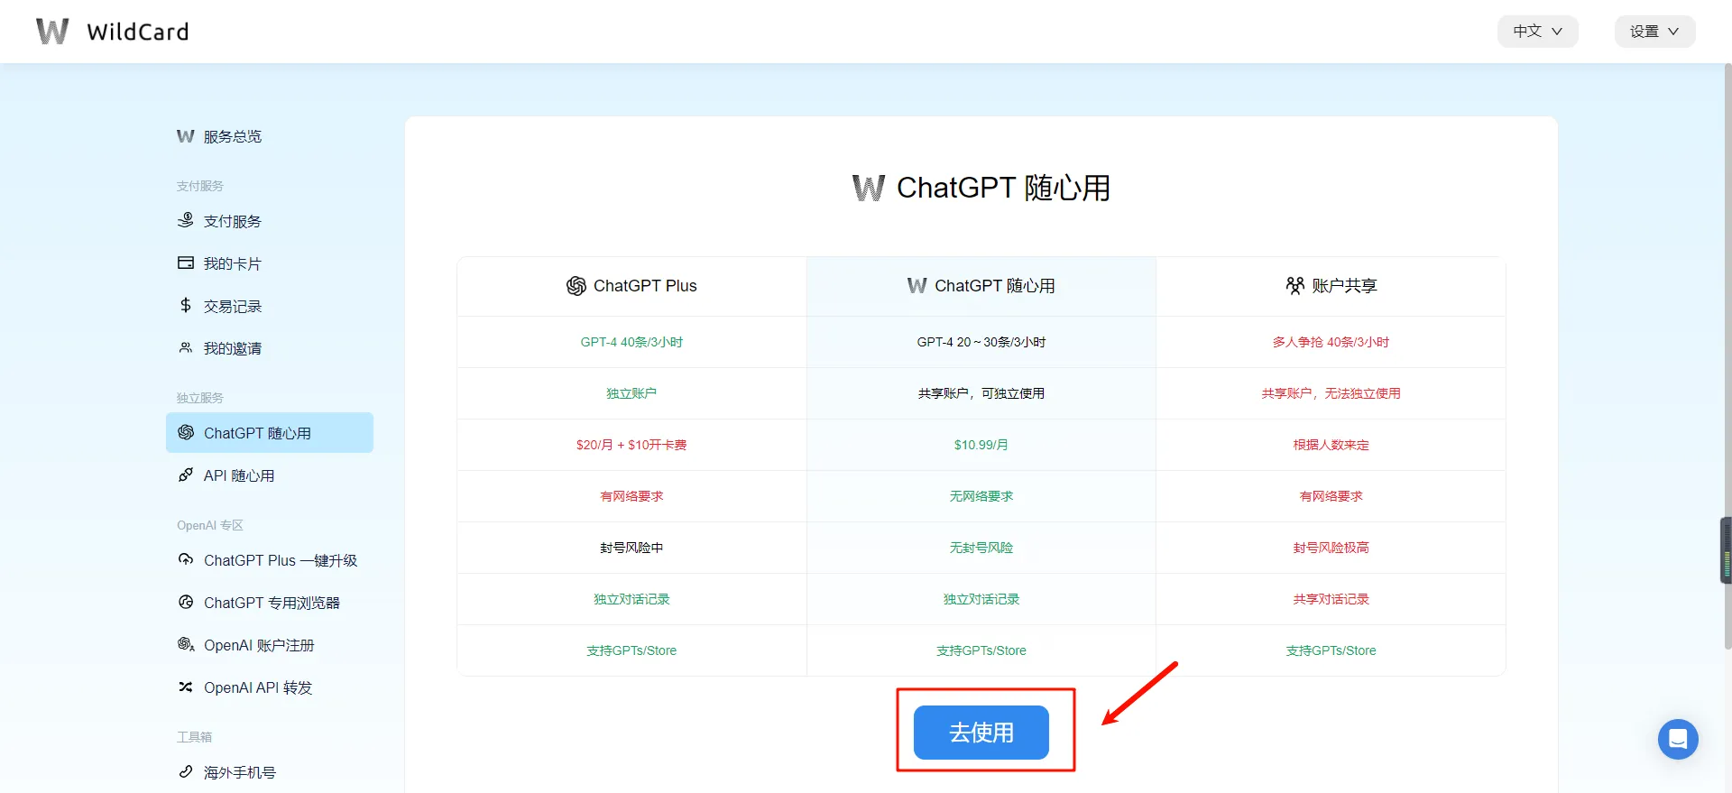Click the 我的卡片 card icon
The width and height of the screenshot is (1732, 793).
(x=186, y=263)
